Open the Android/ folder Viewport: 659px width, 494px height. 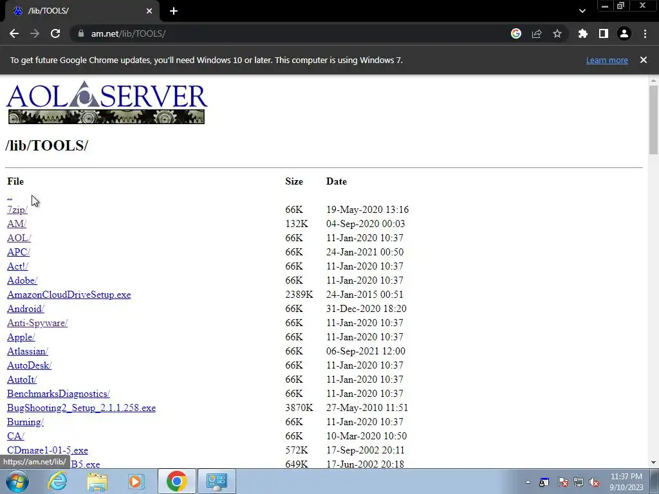coord(26,309)
